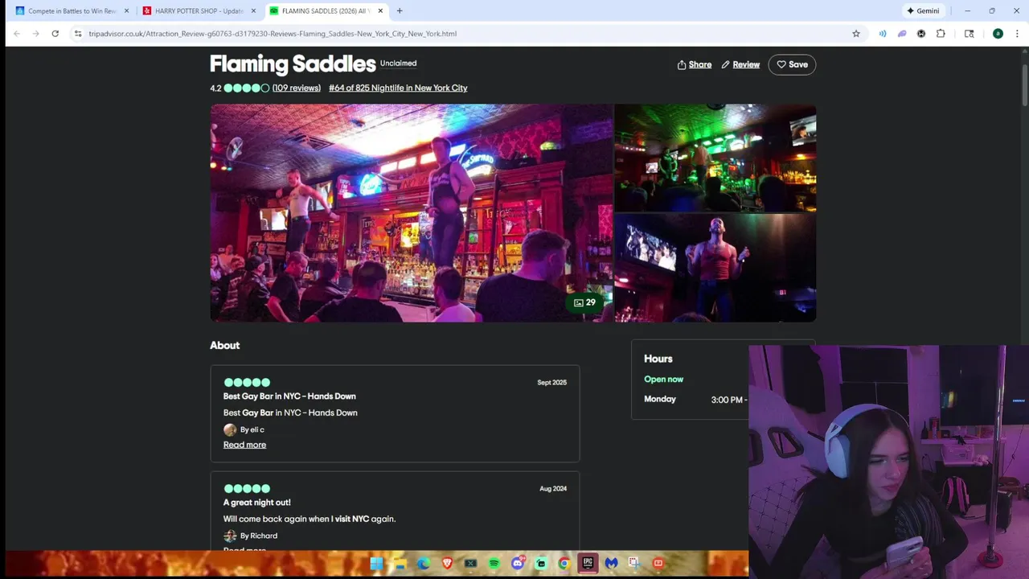The height and width of the screenshot is (579, 1029).
Task: Open the Gemini button in Chrome
Action: point(923,11)
